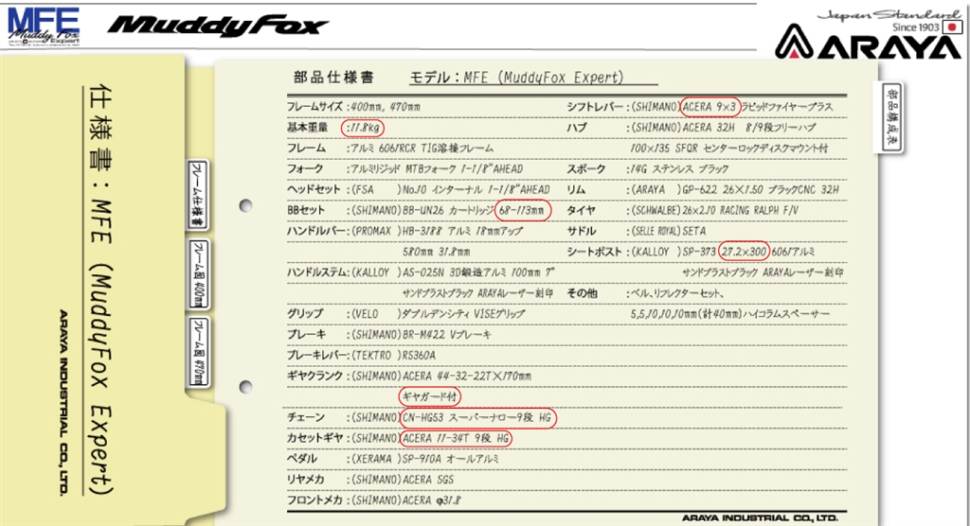Click the circled 68-113mm BB value

[522, 210]
